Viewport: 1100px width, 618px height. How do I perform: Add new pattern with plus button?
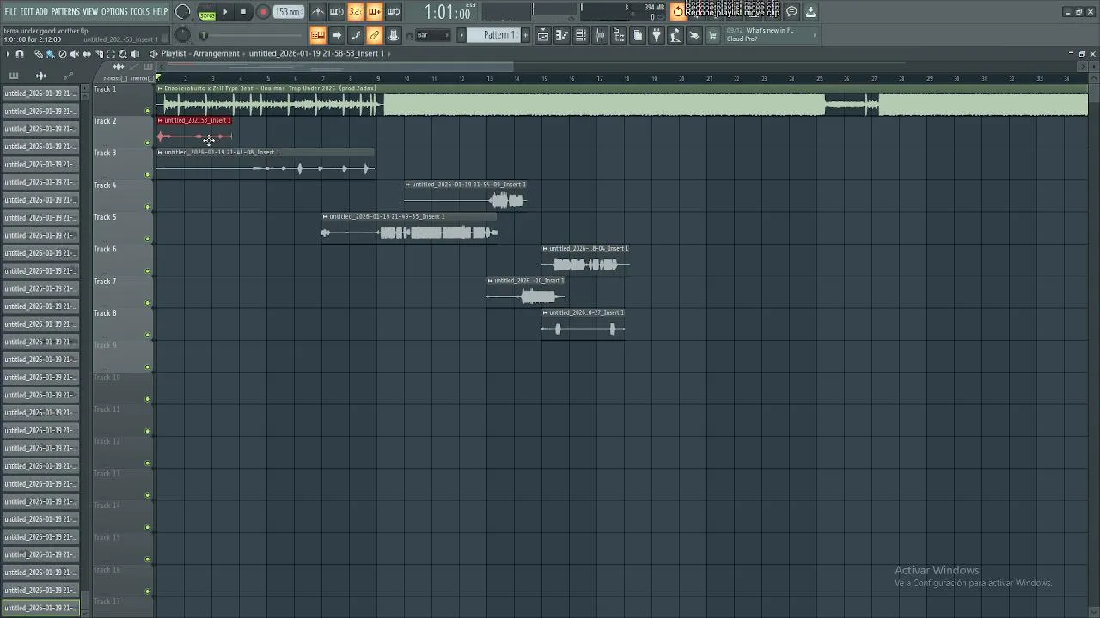[526, 35]
